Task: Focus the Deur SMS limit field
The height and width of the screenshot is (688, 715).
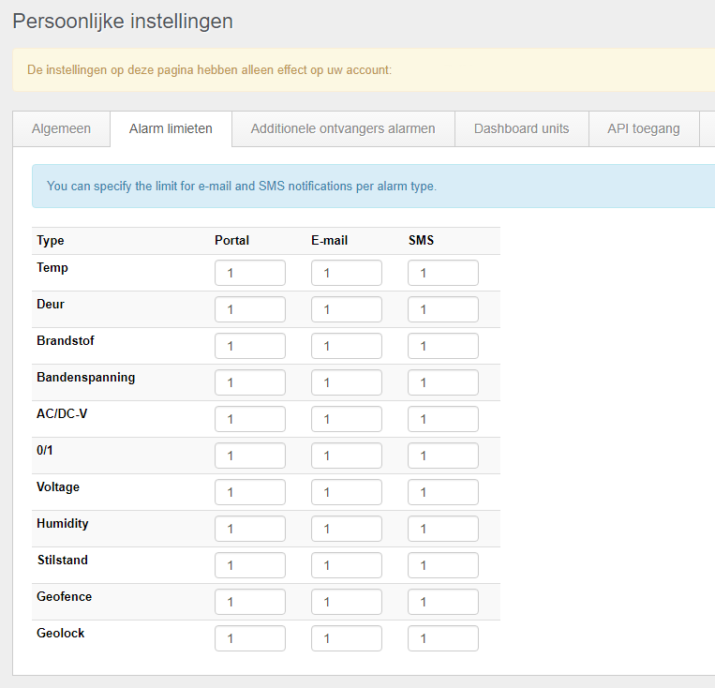Action: [443, 309]
